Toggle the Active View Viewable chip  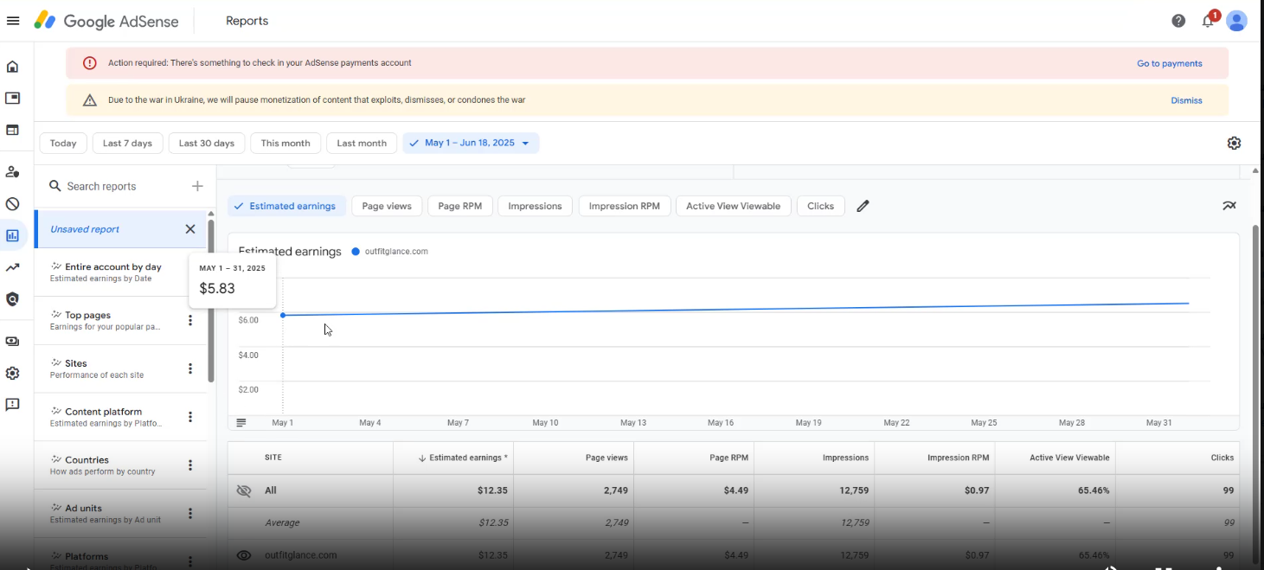point(733,206)
